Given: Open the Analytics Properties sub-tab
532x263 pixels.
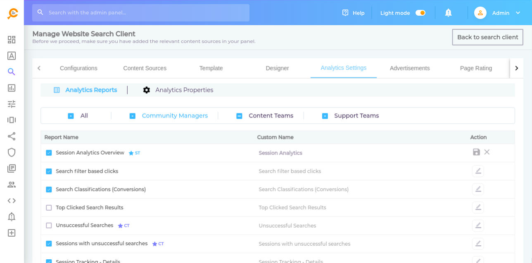Looking at the screenshot, I should point(184,90).
